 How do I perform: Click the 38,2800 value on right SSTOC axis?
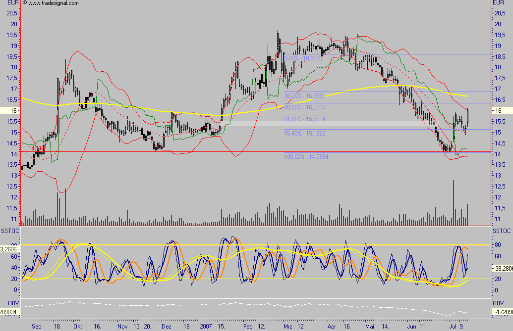[x=502, y=268]
